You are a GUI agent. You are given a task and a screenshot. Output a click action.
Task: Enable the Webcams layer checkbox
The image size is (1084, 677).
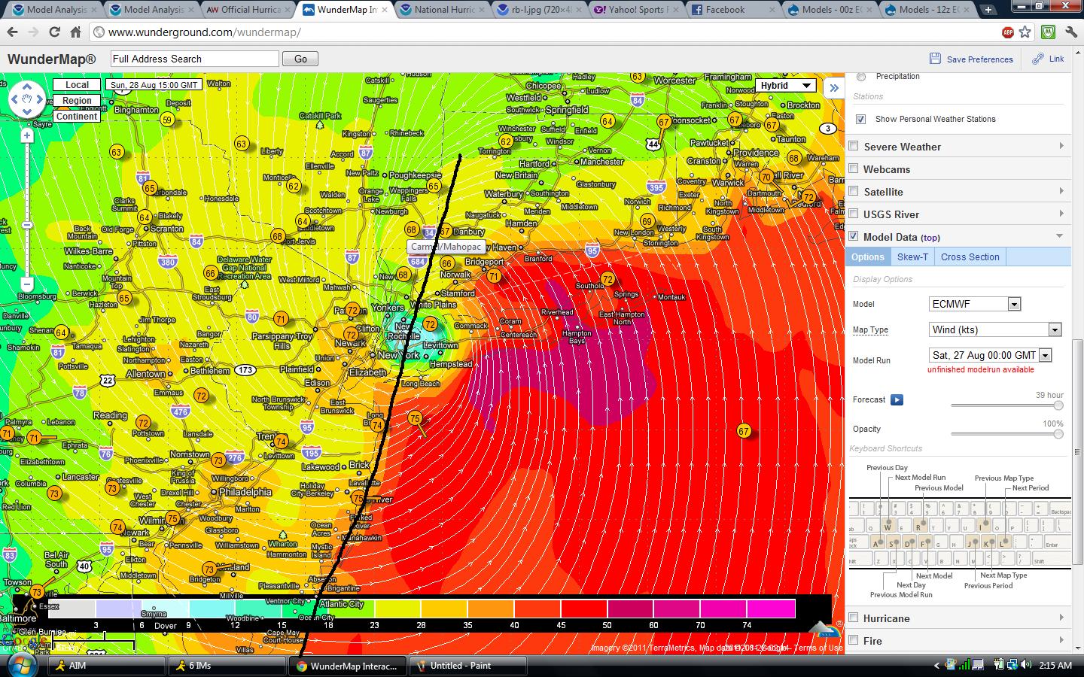coord(854,169)
